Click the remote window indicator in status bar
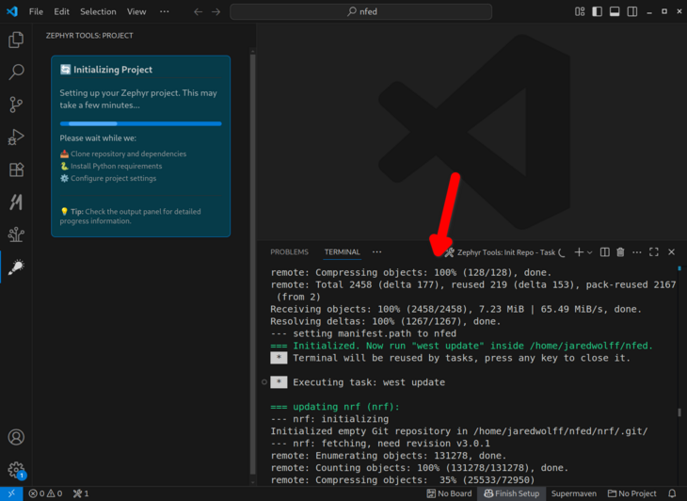 click(x=11, y=493)
